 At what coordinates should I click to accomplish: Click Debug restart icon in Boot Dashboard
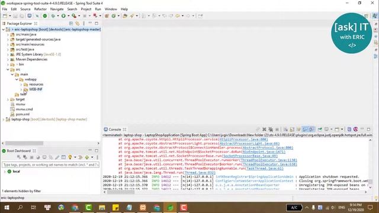tap(25, 157)
